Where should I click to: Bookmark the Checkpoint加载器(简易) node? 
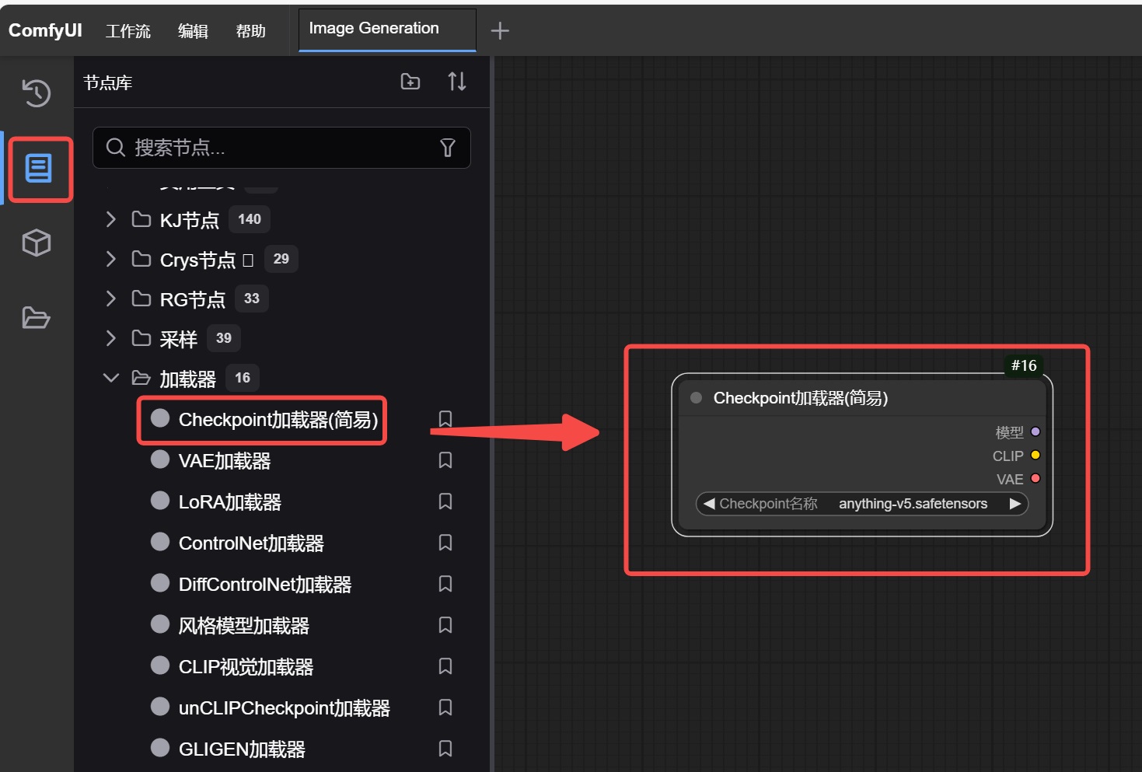point(445,419)
